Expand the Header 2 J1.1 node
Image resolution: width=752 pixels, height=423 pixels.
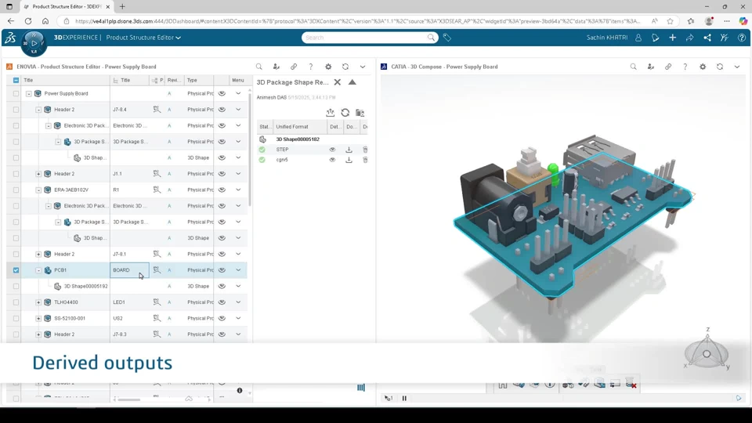coord(38,174)
